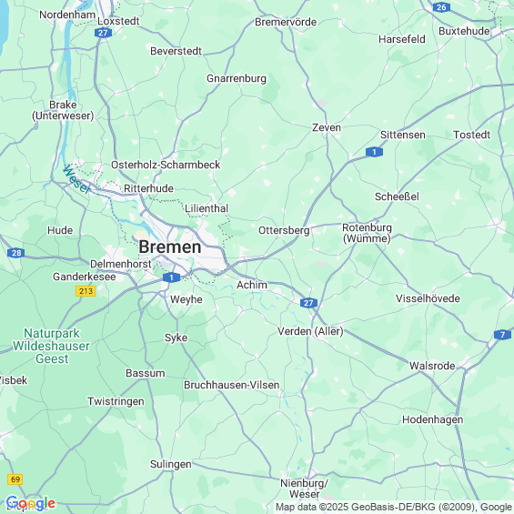The image size is (514, 514).
Task: Click the Bruchhausen-Vilsen town label
Action: click(x=231, y=385)
